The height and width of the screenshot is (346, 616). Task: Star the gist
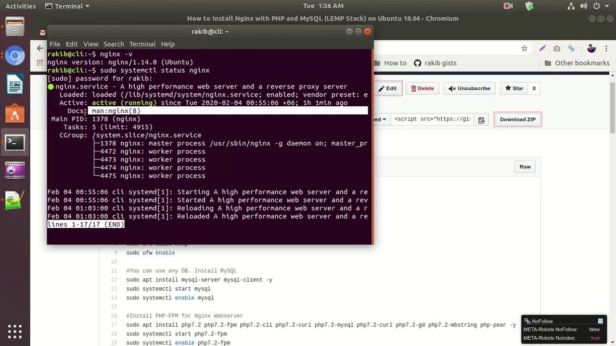coord(514,88)
